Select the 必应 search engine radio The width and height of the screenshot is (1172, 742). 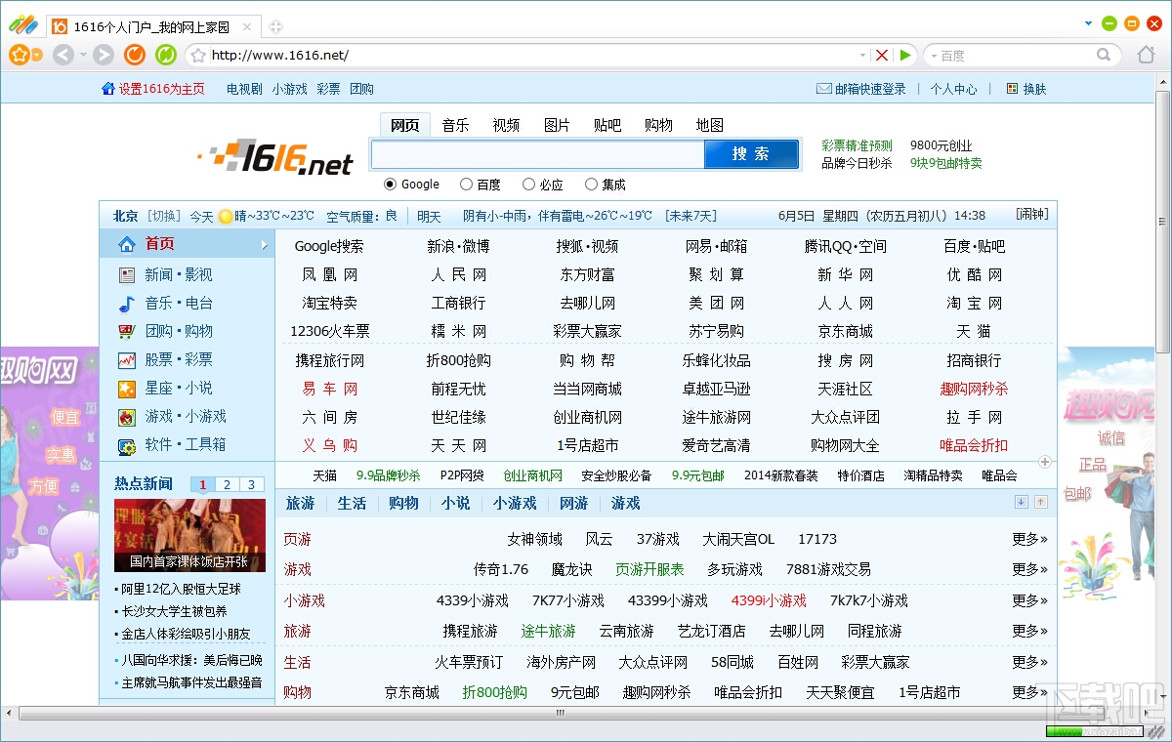coord(528,184)
